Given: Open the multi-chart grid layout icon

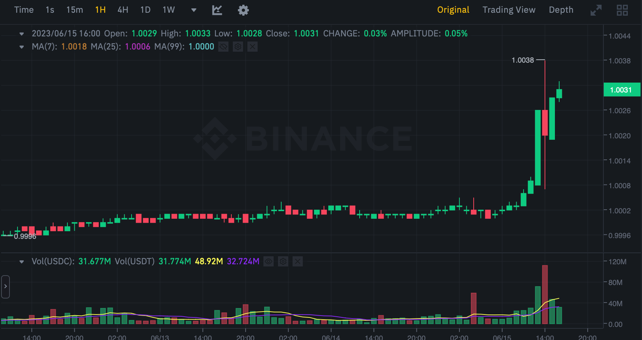Looking at the screenshot, I should [x=622, y=10].
